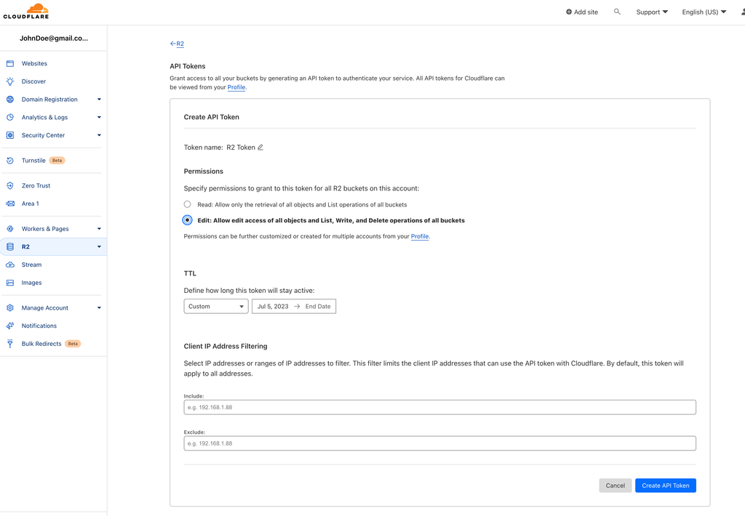
Task: Click the Notifications bell icon
Action: point(10,326)
